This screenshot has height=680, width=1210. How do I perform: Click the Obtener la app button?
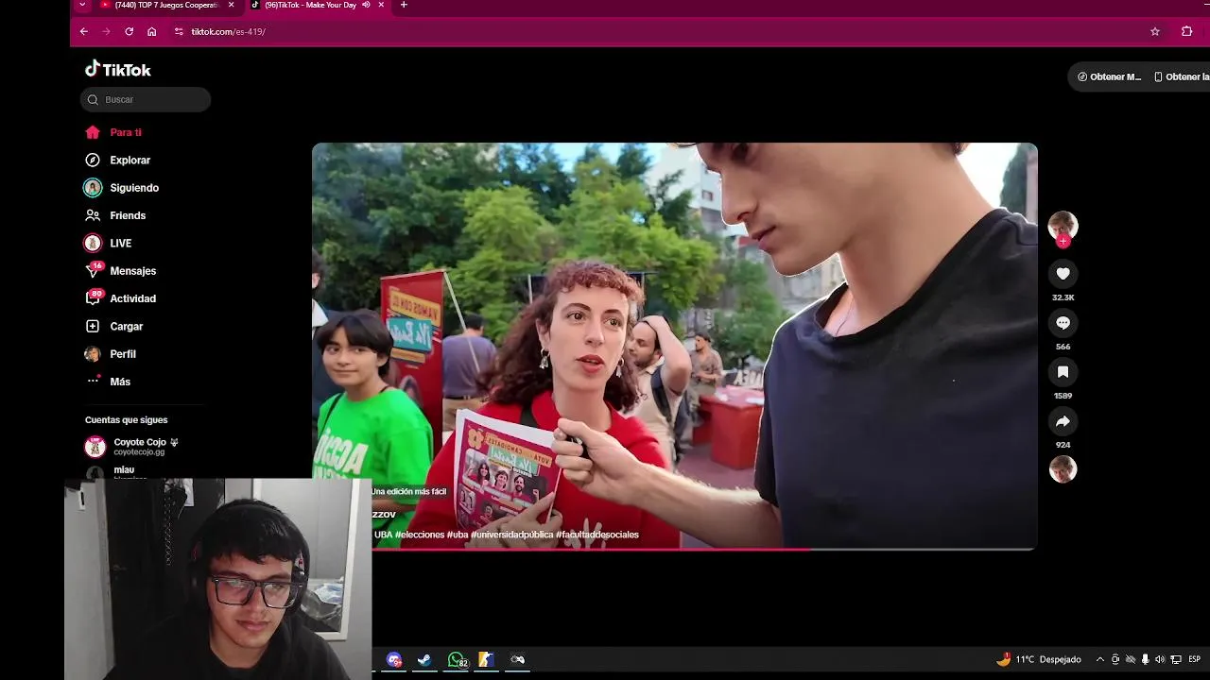(x=1180, y=76)
